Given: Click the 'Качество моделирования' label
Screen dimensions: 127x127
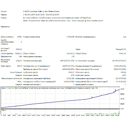Looking at the screenshot, I should coord(85,37).
